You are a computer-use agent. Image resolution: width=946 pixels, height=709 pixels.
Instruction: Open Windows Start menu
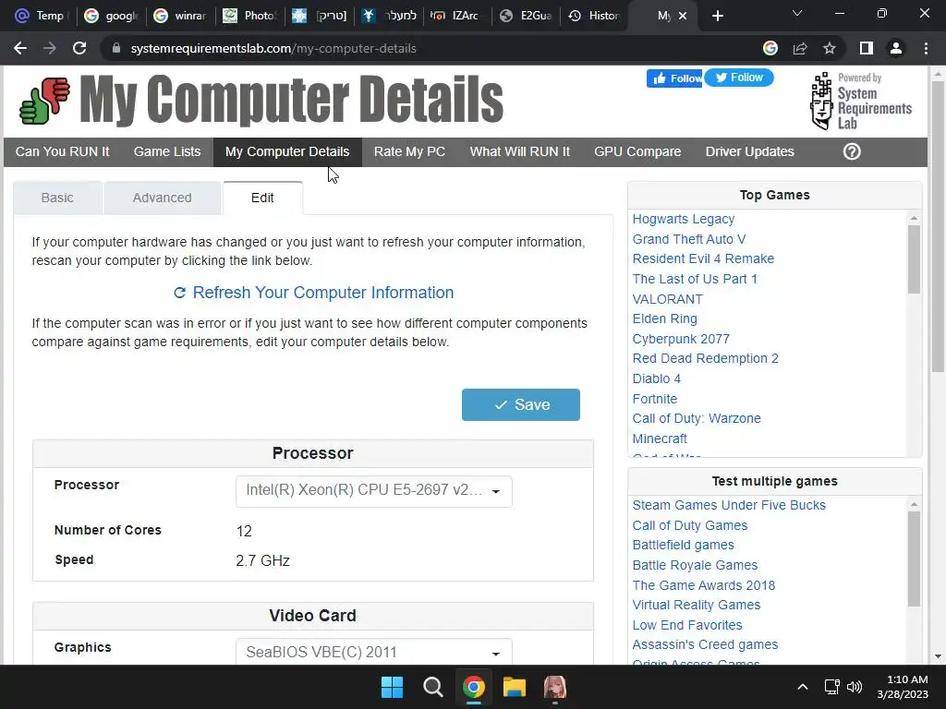tap(392, 687)
